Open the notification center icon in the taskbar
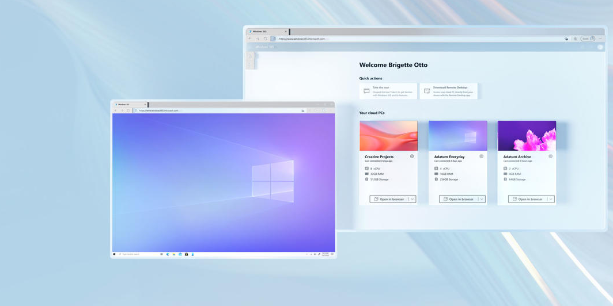613x306 pixels. click(332, 254)
